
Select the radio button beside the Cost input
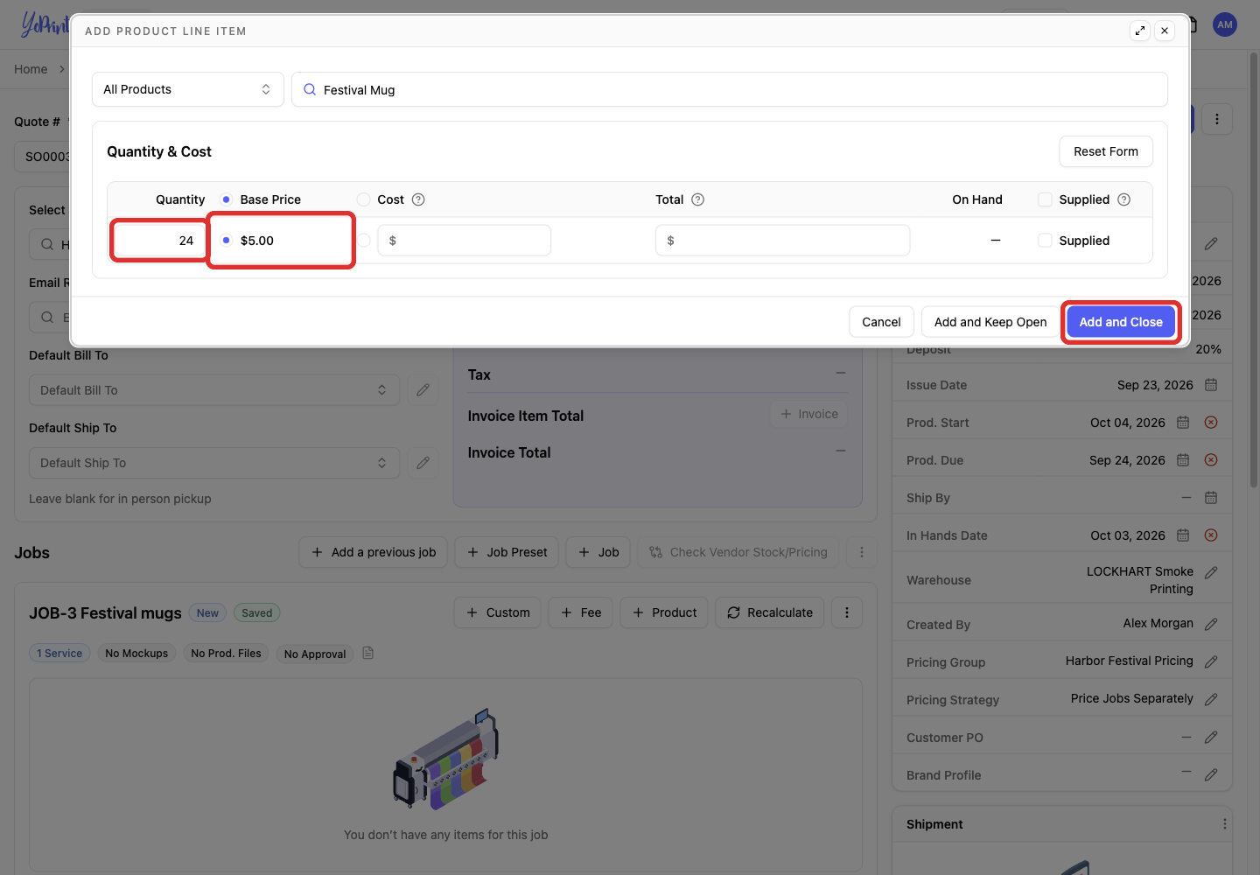[x=363, y=241]
